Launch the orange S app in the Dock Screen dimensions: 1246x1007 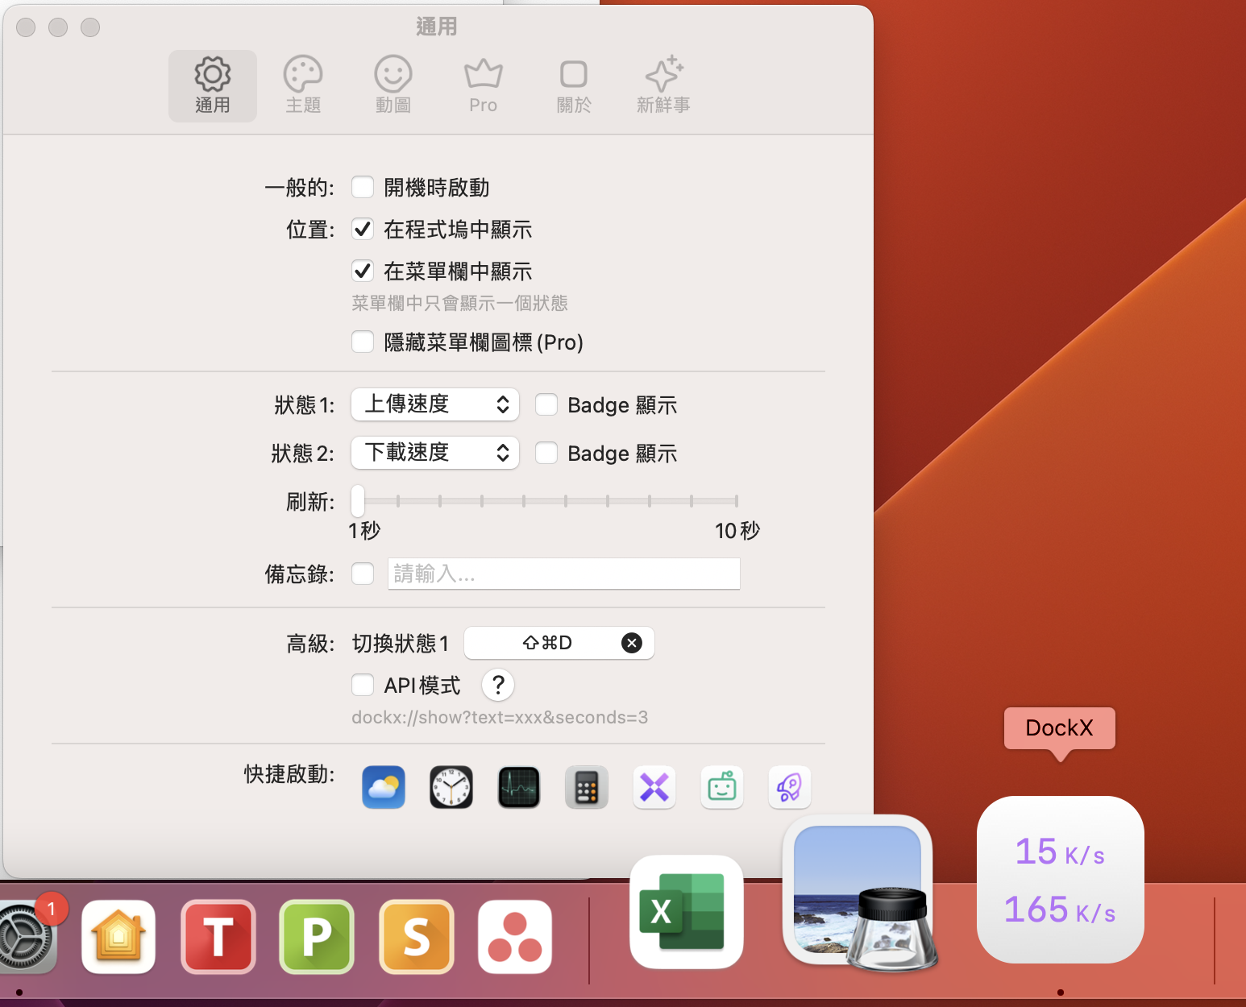[x=416, y=937]
